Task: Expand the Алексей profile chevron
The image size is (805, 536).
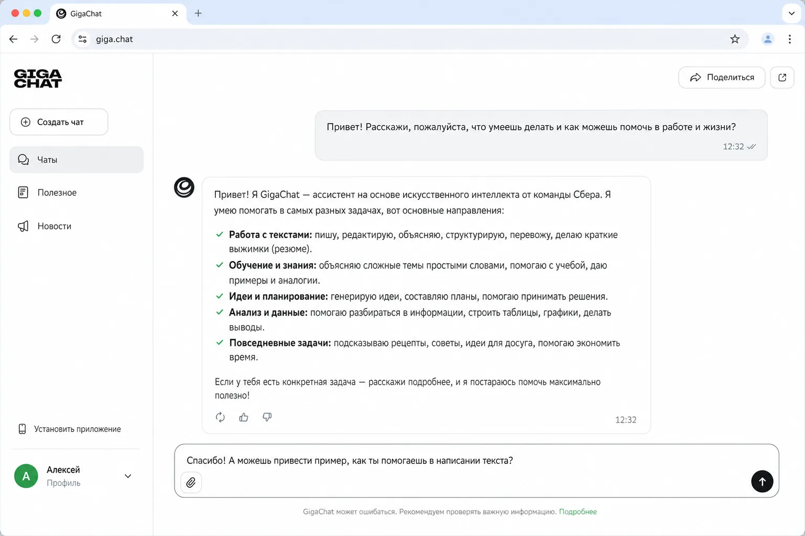Action: tap(128, 476)
